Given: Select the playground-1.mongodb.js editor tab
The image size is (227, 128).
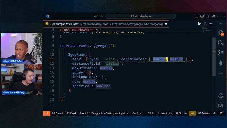Looking at the screenshot, I should pyautogui.click(x=106, y=24).
